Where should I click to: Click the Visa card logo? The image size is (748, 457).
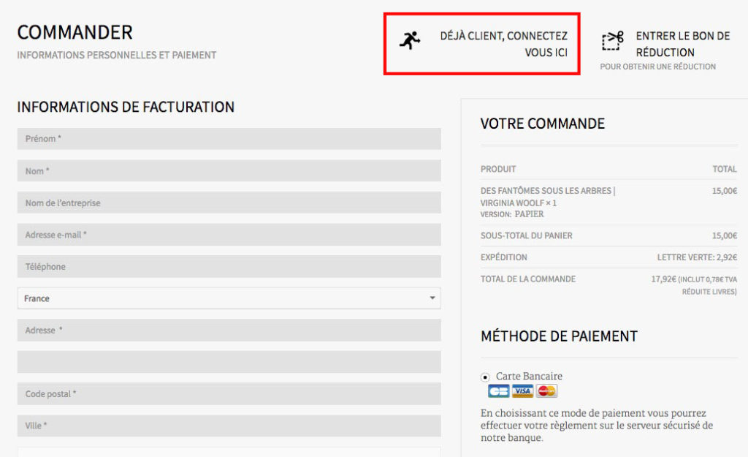point(522,391)
